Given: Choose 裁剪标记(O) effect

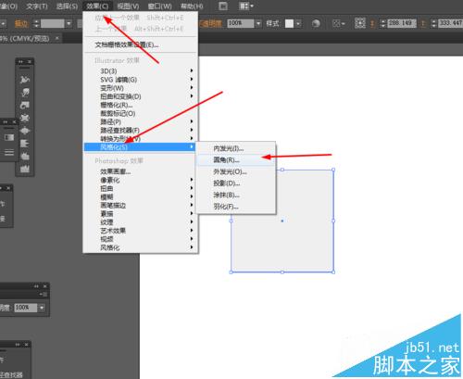Looking at the screenshot, I should pos(118,113).
